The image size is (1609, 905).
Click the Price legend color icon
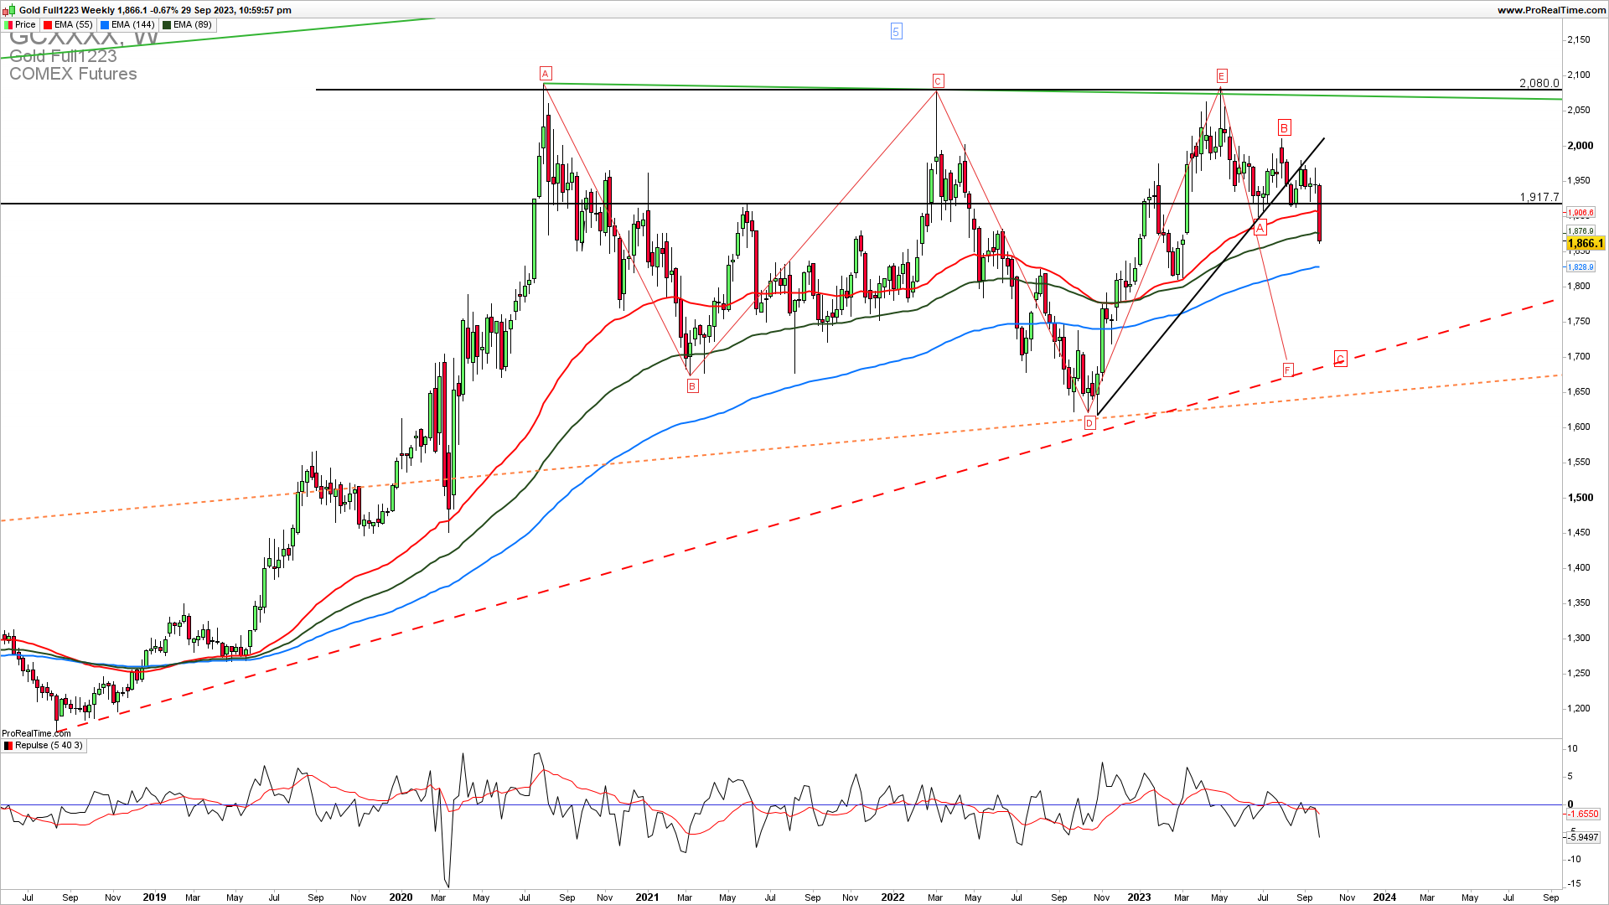coord(8,25)
